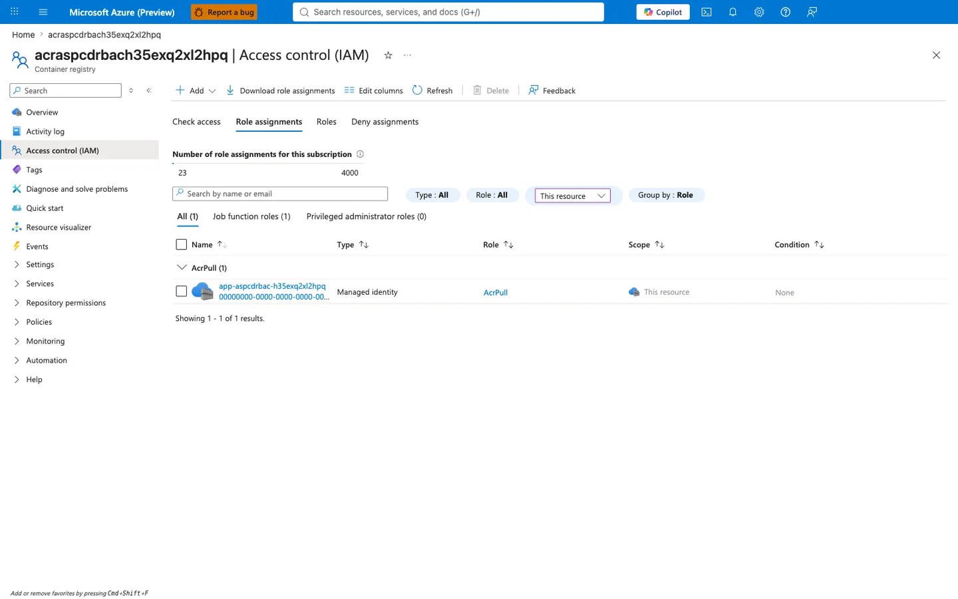Viewport: 958px width, 599px height.
Task: Open the Add dropdown in the toolbar
Action: [x=196, y=91]
